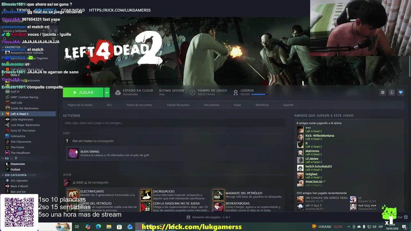Image resolution: width=411 pixels, height=231 pixels.
Task: Click the 911 Operator game icon
Action: click(x=7, y=181)
